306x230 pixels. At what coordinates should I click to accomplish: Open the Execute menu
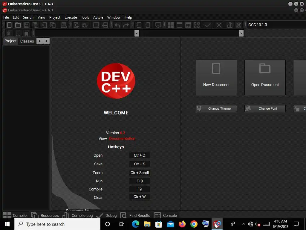tap(71, 17)
